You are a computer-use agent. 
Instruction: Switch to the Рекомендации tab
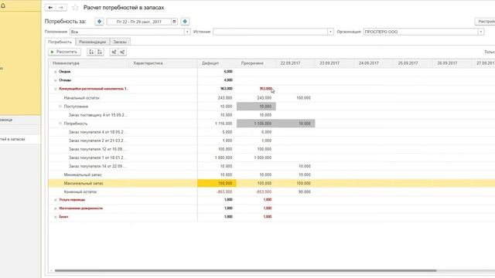[93, 42]
